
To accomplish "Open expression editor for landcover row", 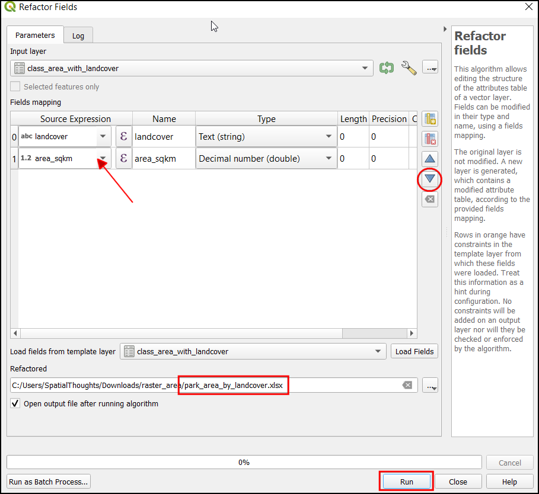I will [x=123, y=137].
